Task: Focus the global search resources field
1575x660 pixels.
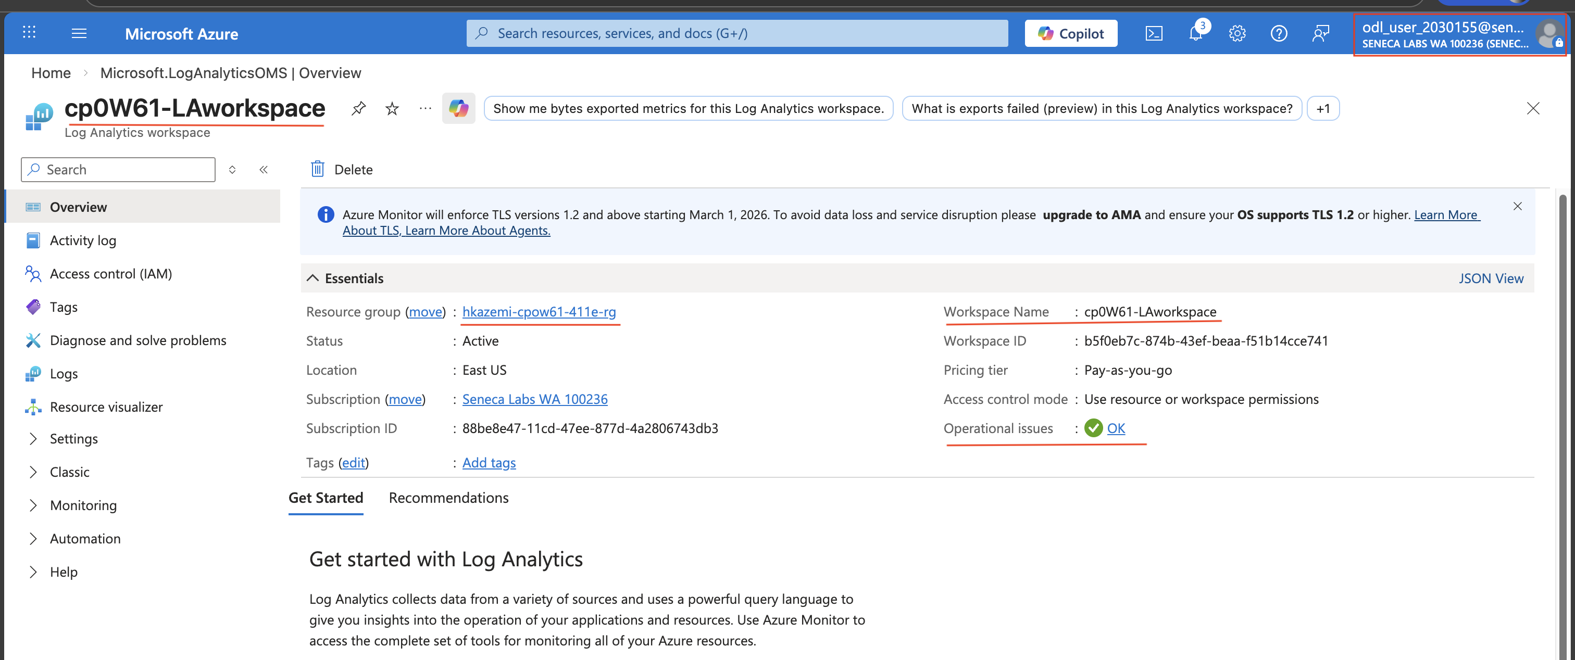Action: [x=737, y=33]
